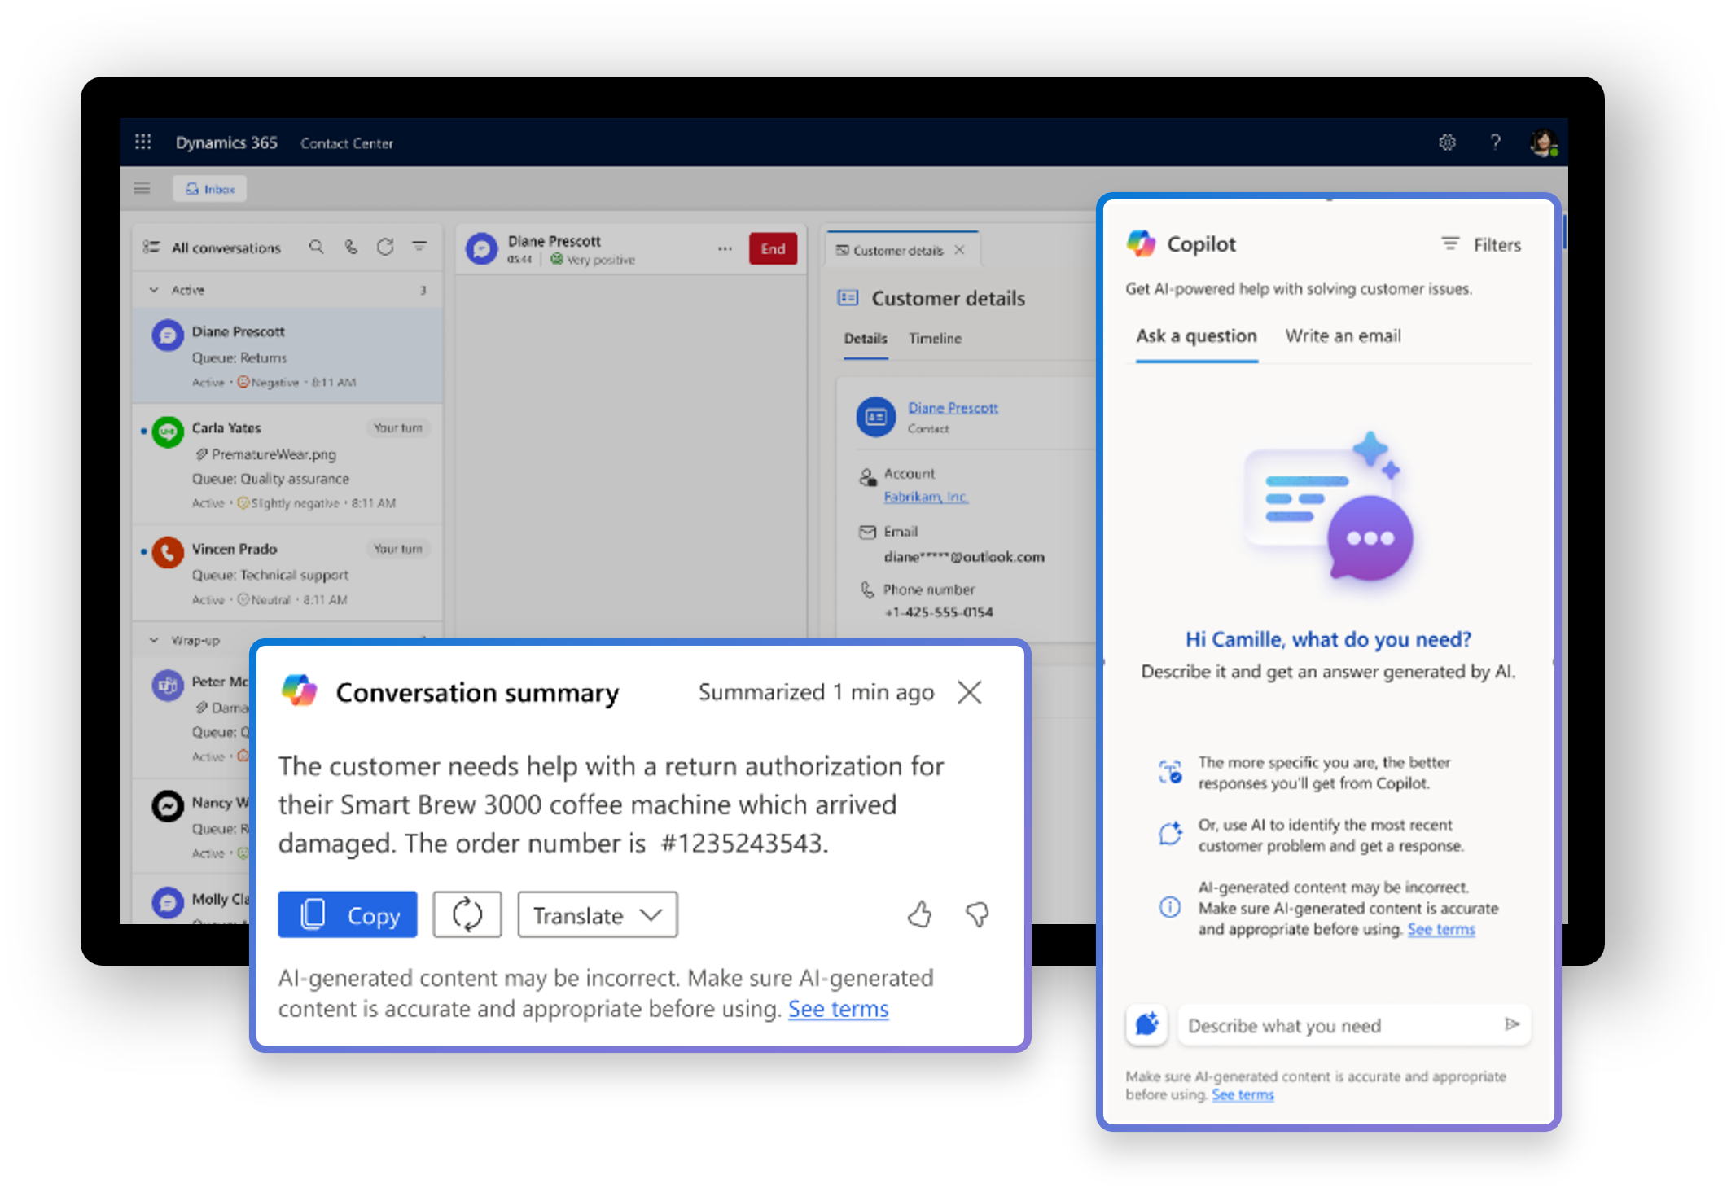Click the Copilot logo in Copilot pane
The width and height of the screenshot is (1727, 1188).
tap(1141, 243)
